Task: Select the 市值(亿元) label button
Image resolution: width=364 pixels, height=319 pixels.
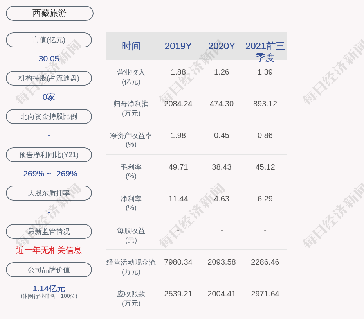Action: tap(49, 40)
